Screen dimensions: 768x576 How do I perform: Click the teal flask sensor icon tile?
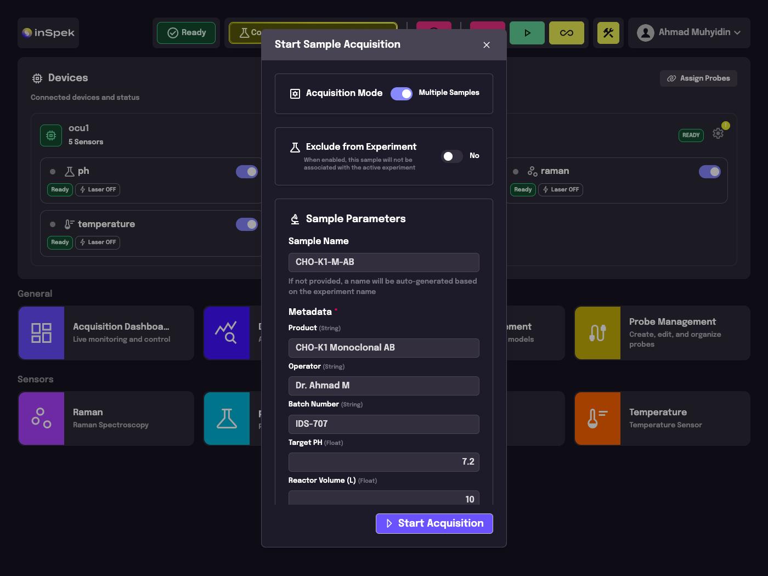tap(226, 419)
